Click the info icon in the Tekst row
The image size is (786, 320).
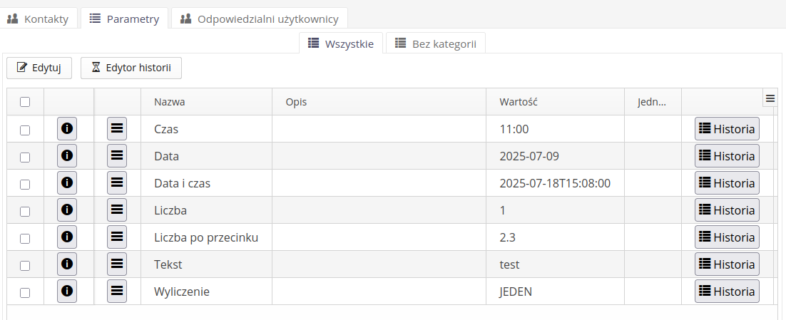(x=67, y=264)
